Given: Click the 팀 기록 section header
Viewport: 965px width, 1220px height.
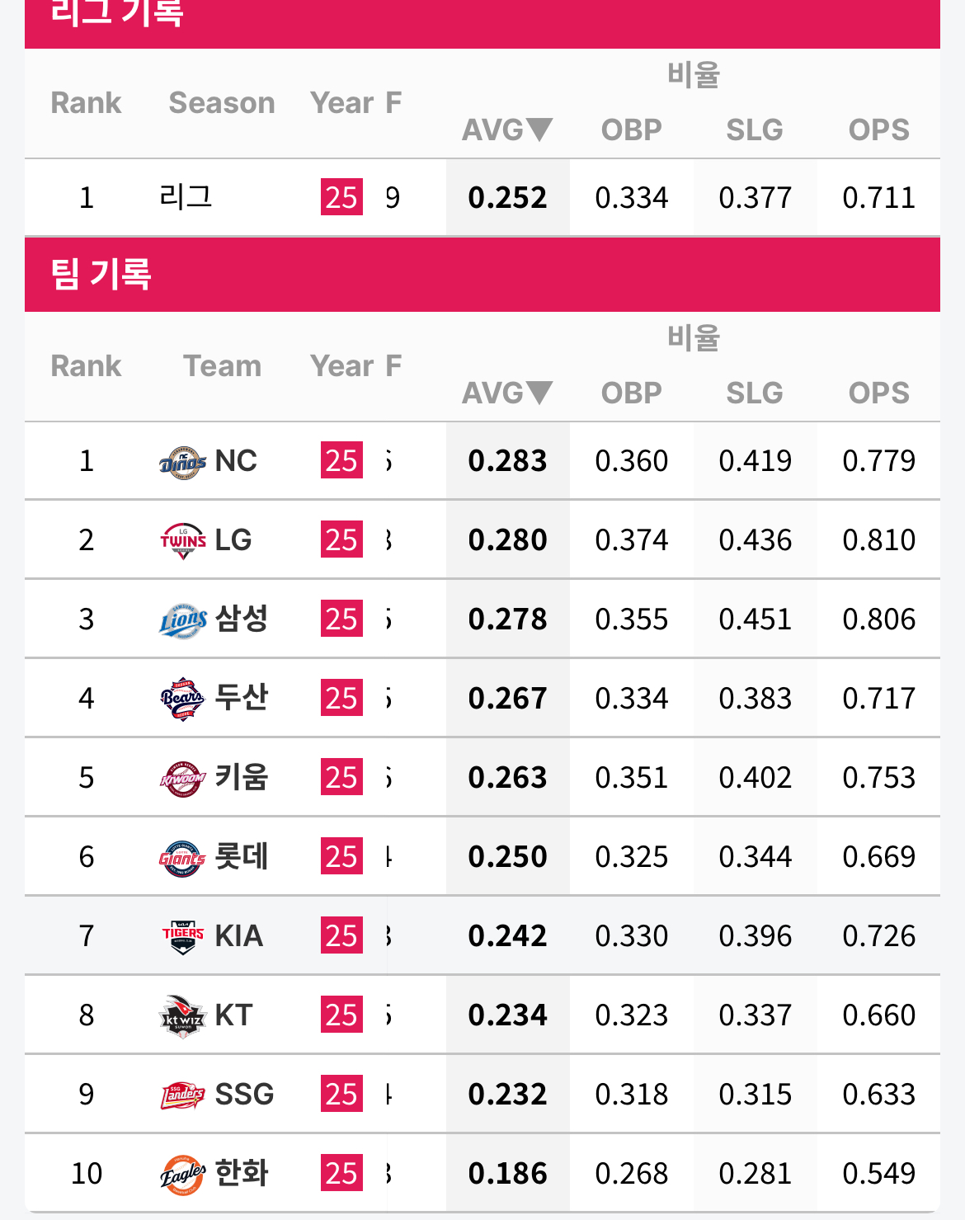Looking at the screenshot, I should pos(101,274).
